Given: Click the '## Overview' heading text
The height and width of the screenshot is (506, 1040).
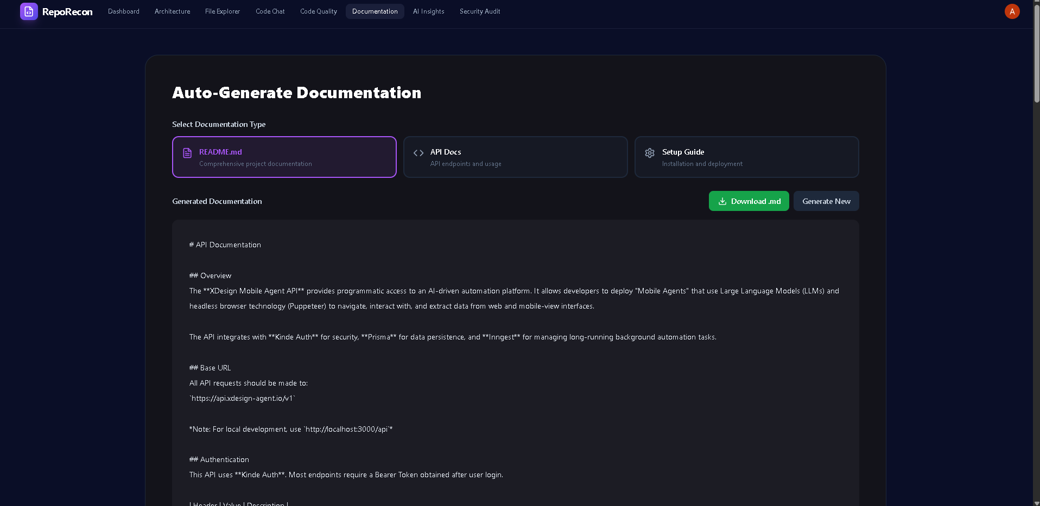Looking at the screenshot, I should [x=211, y=276].
